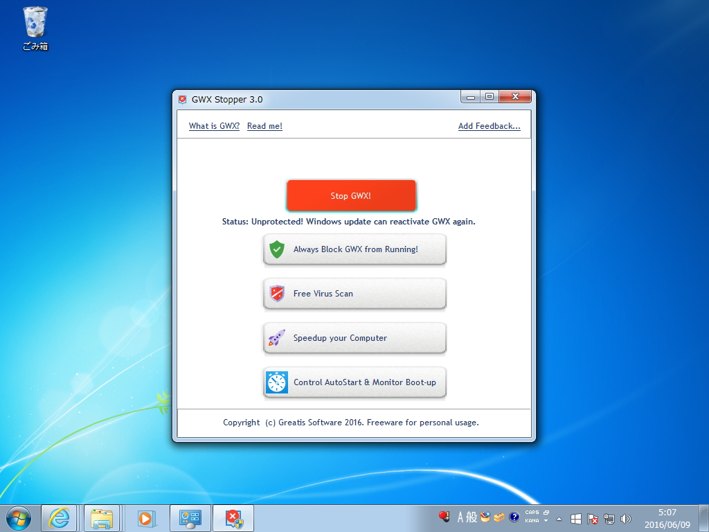Image resolution: width=709 pixels, height=532 pixels.
Task: Change IME conversion mode 般
Action: 471,517
